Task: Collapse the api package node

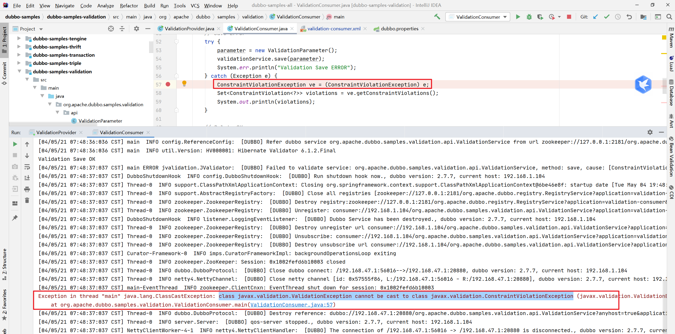Action: pos(58,112)
